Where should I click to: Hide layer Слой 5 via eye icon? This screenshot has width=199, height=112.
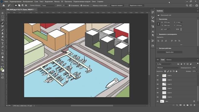(158, 93)
